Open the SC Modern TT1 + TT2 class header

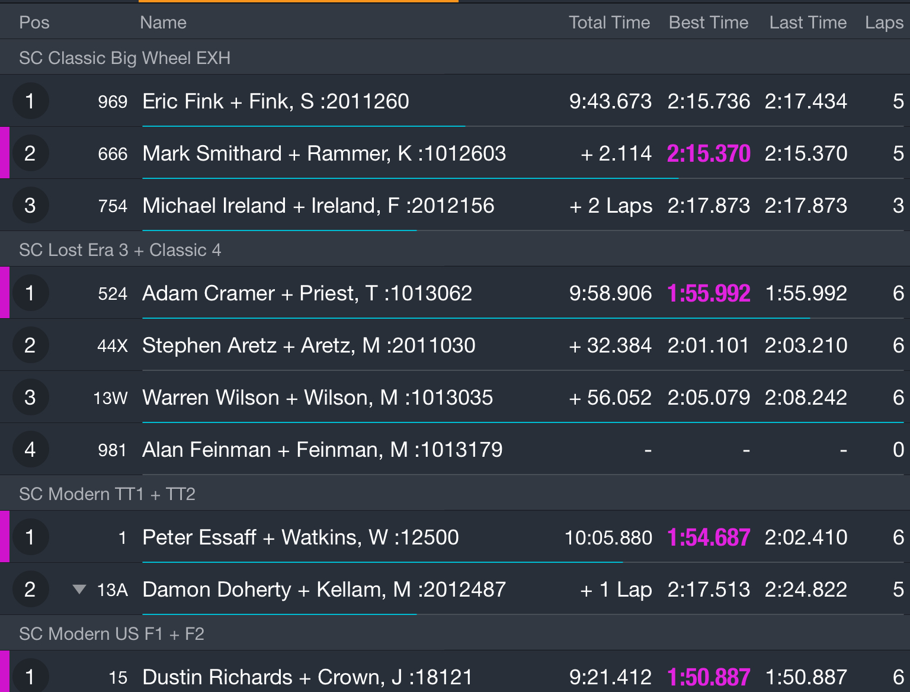click(x=455, y=494)
